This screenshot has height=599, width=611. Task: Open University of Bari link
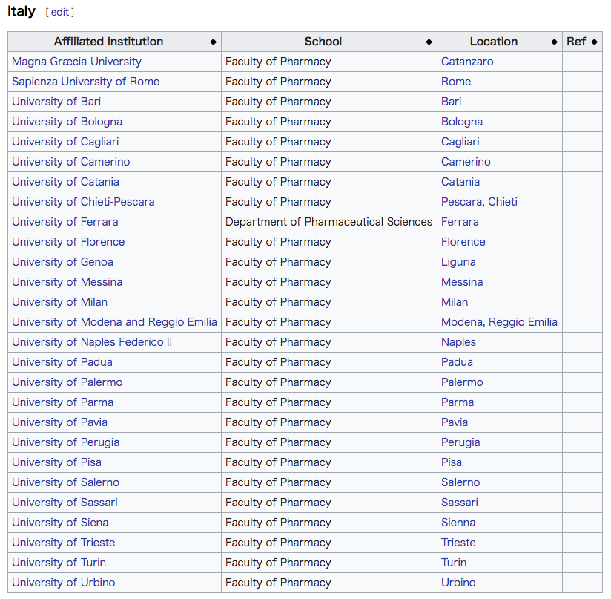click(x=56, y=102)
